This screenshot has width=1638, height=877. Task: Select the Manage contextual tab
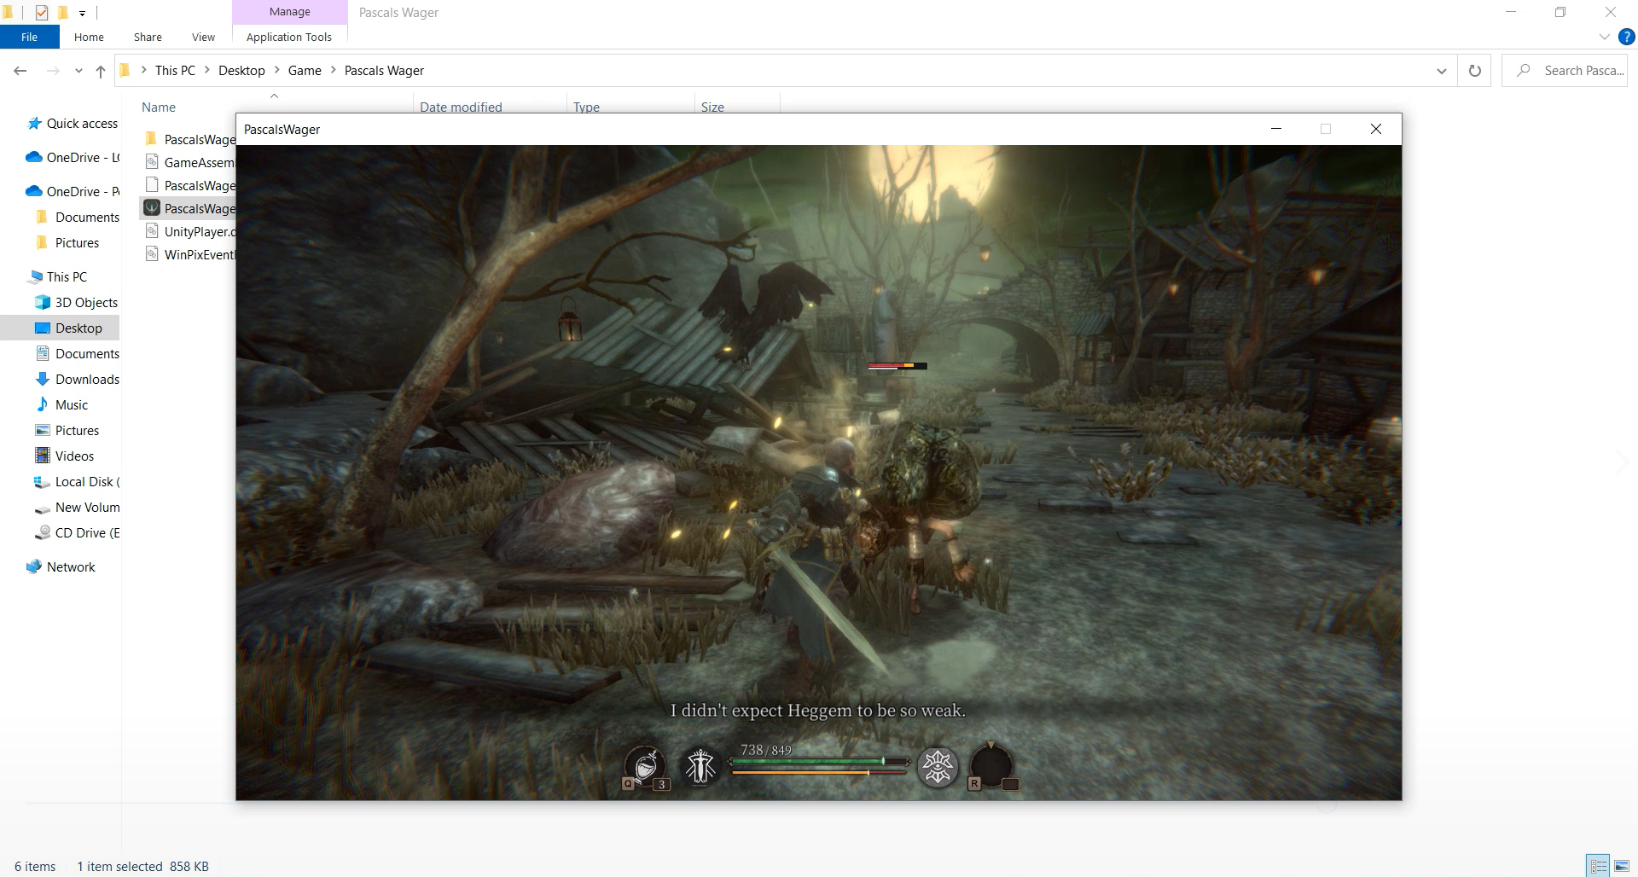[290, 12]
